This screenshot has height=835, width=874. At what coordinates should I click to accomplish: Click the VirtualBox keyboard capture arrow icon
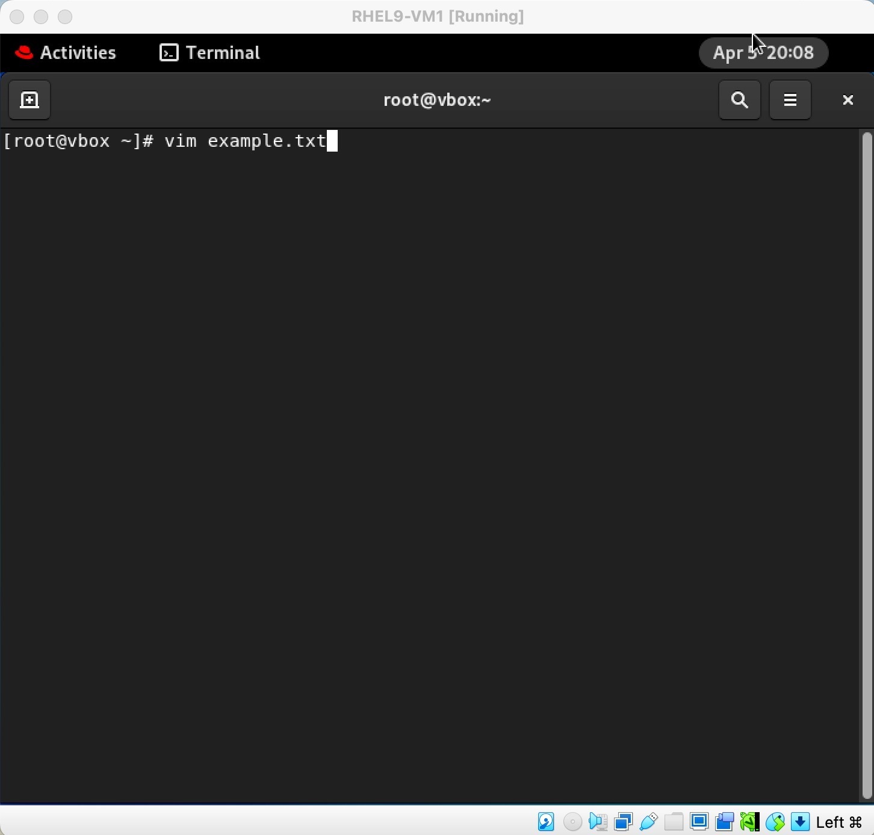click(800, 821)
